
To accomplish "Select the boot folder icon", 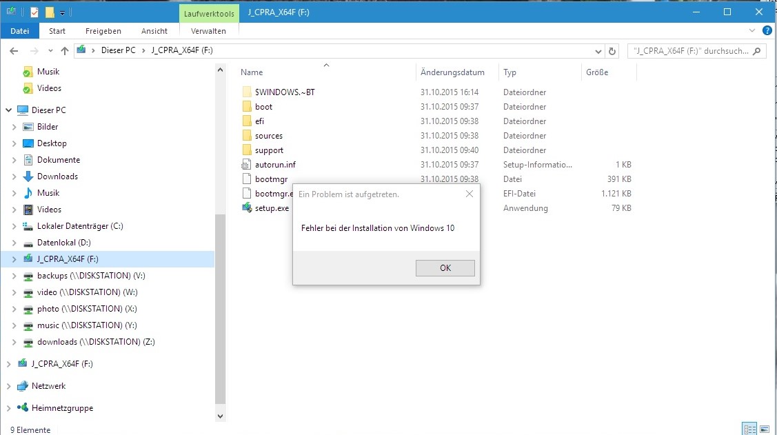I will pos(247,107).
